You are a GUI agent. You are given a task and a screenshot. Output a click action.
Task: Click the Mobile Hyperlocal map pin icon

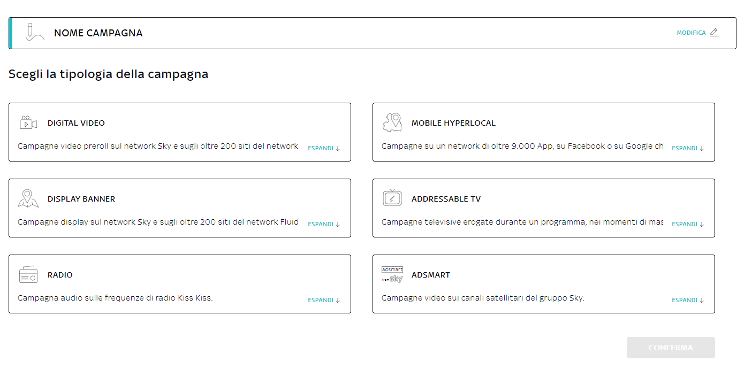click(x=392, y=122)
